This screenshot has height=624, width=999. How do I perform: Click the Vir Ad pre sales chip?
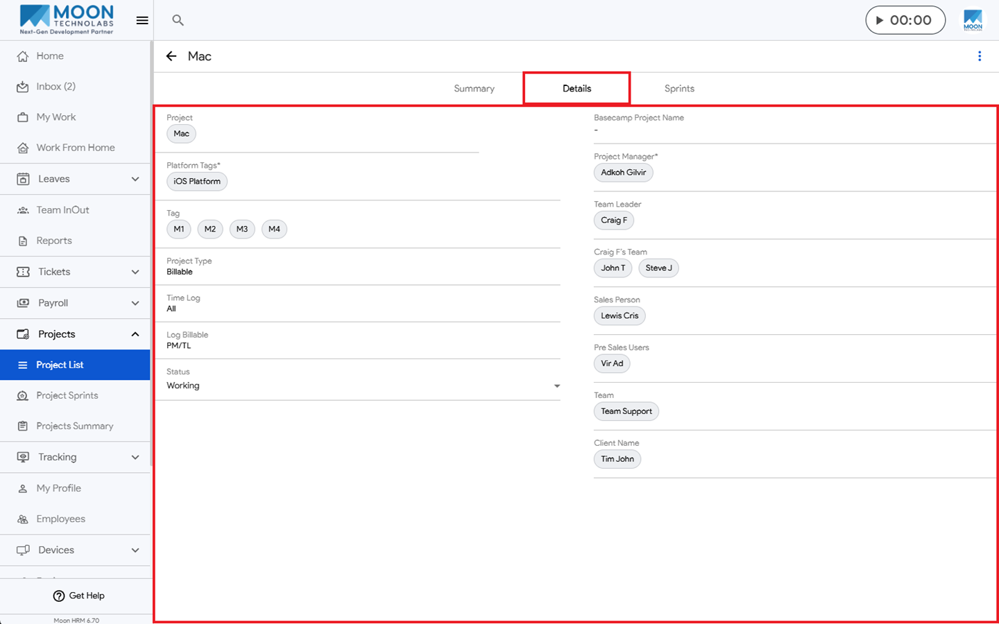point(612,364)
